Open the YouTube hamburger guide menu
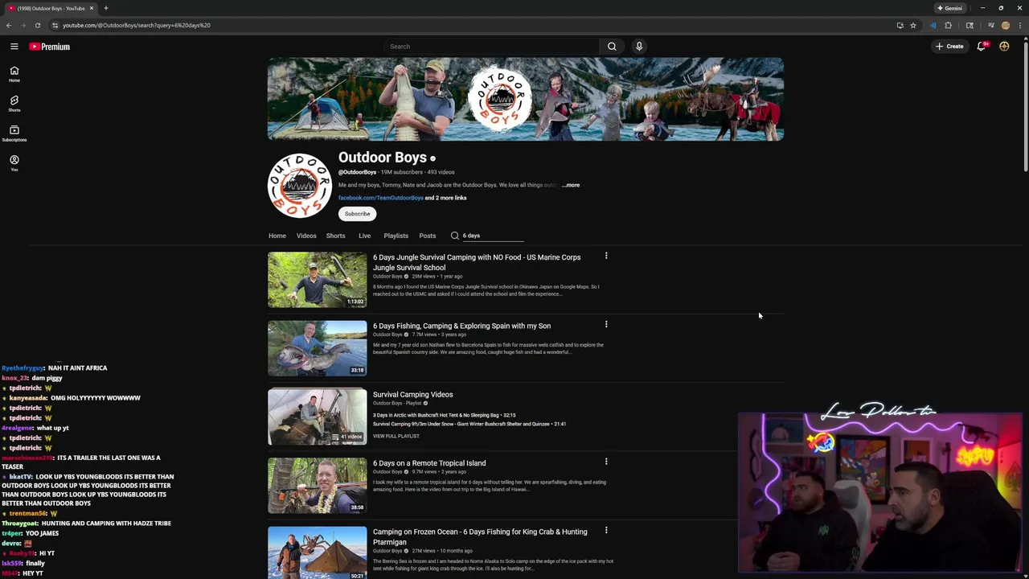 pos(14,47)
